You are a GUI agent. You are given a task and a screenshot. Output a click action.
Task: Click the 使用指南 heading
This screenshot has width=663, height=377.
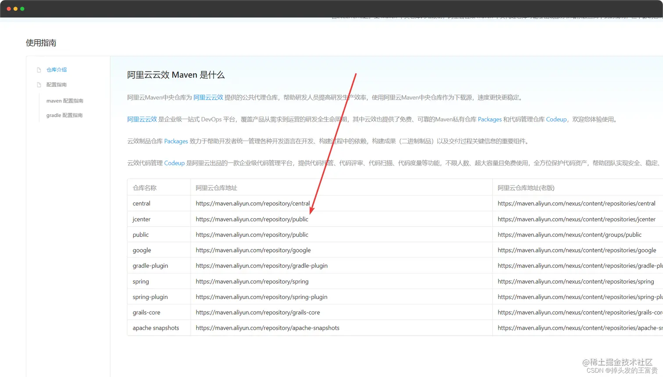tap(41, 43)
